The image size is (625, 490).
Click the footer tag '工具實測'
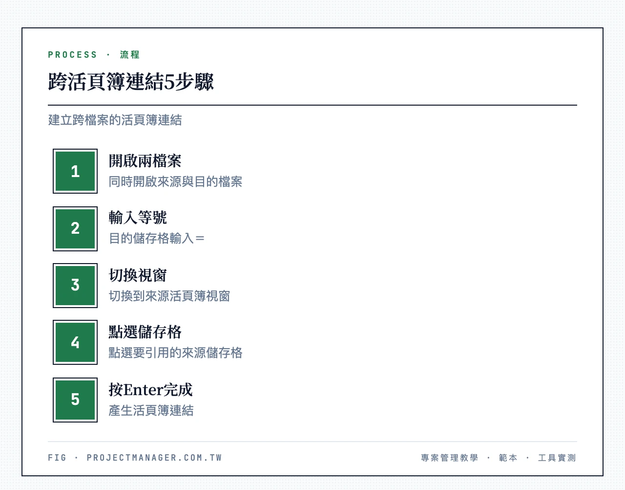pos(557,458)
